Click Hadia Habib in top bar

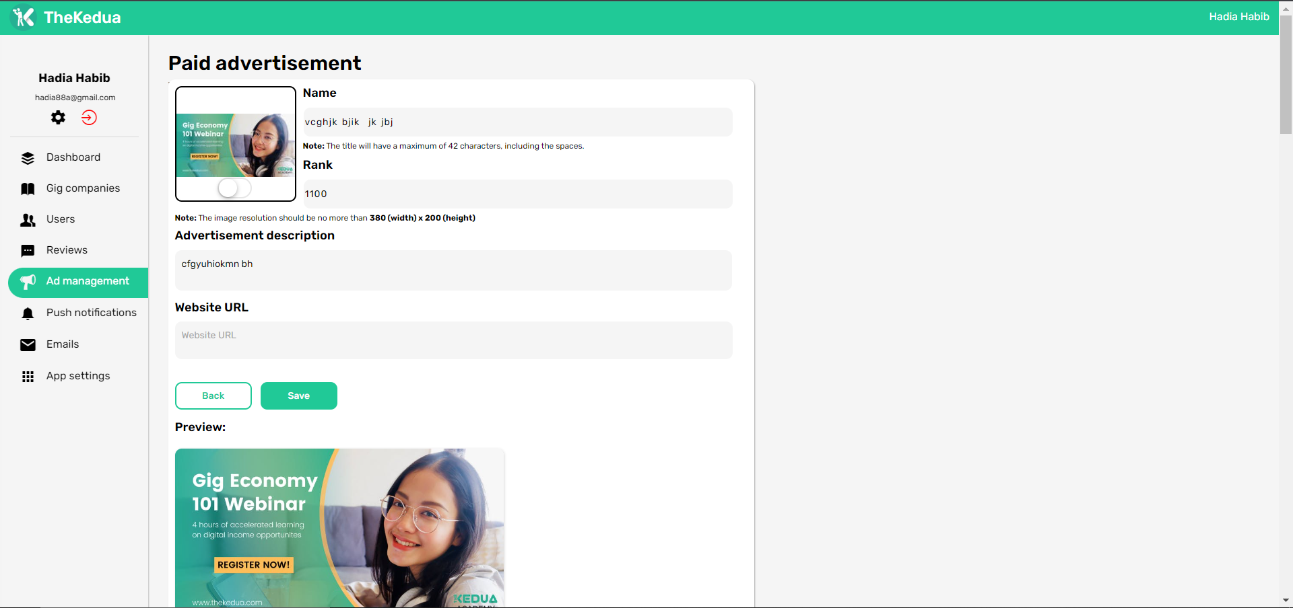(1239, 17)
